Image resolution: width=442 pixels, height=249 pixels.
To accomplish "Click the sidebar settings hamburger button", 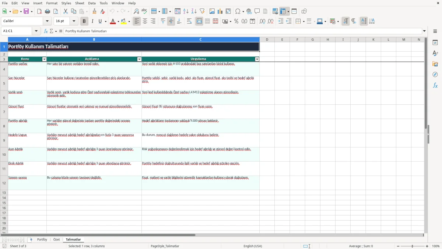I will pyautogui.click(x=435, y=31).
